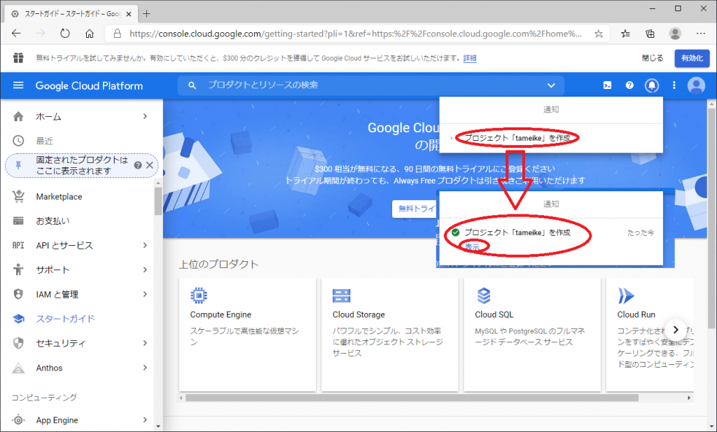717x432 pixels.
Task: Click the account avatar in the header
Action: coord(696,85)
